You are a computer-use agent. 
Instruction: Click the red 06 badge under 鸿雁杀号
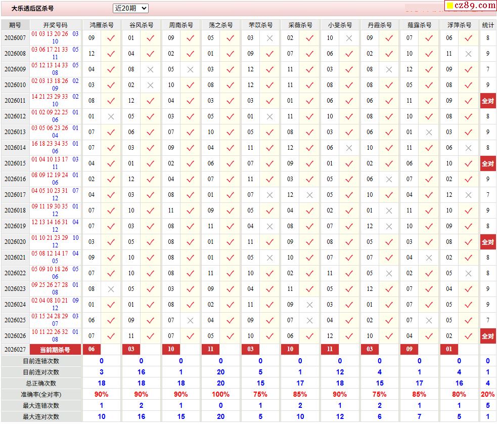coord(92,349)
